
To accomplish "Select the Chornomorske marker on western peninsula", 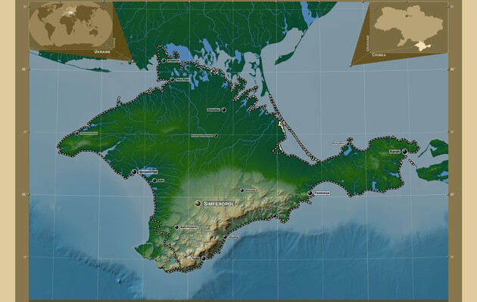I will pyautogui.click(x=78, y=134).
